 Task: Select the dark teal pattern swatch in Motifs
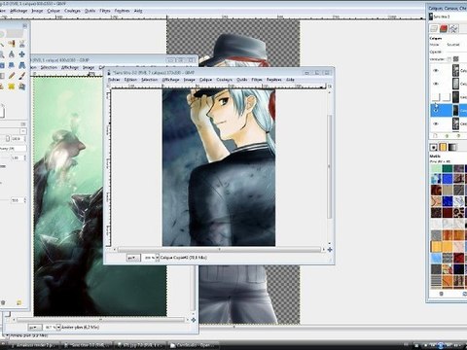(x=448, y=168)
